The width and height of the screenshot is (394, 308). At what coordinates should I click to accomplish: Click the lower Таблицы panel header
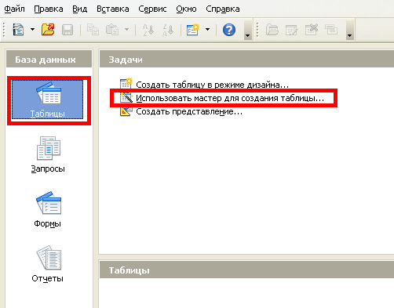(246, 270)
